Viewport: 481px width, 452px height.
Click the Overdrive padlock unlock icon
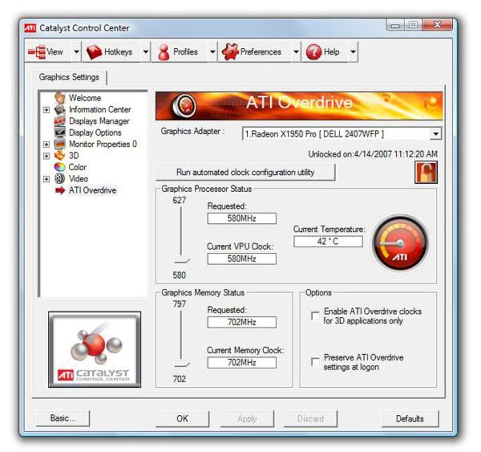[x=426, y=172]
